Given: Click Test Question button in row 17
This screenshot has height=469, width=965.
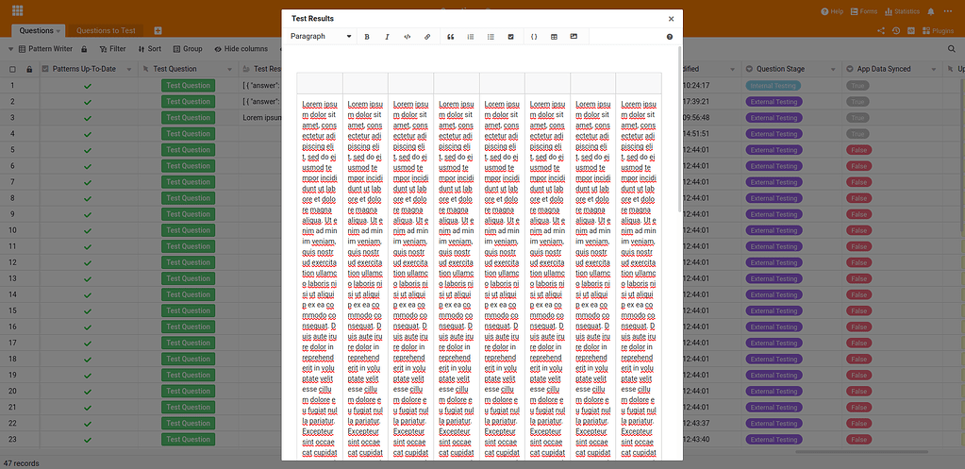Looking at the screenshot, I should pos(189,343).
